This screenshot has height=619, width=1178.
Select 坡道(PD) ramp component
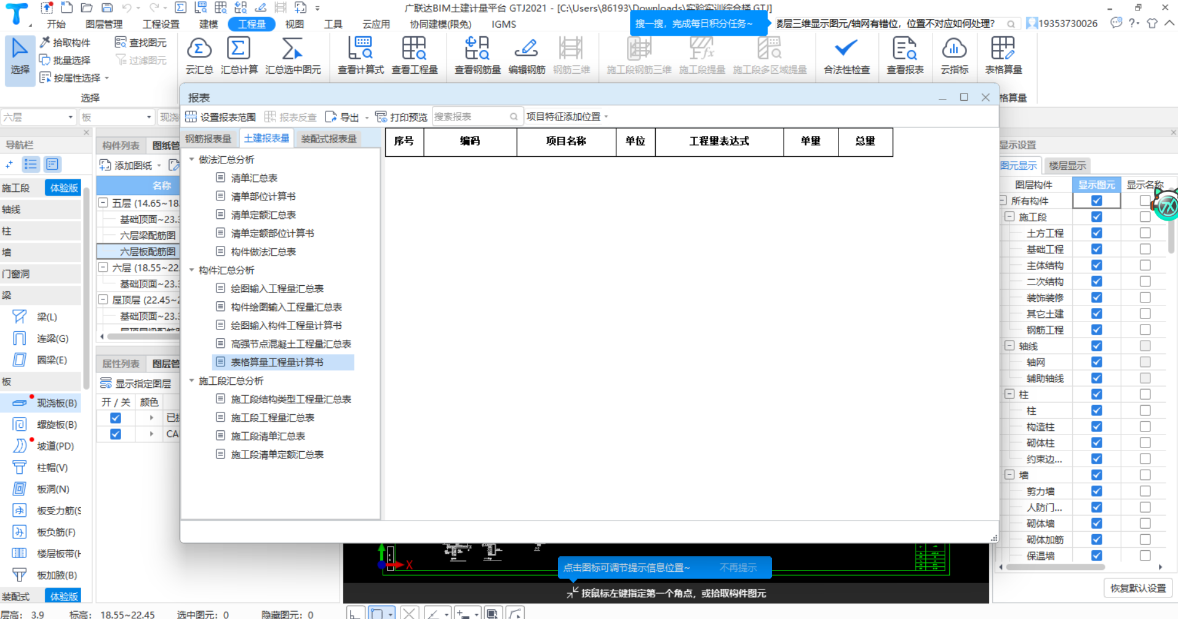pyautogui.click(x=43, y=446)
